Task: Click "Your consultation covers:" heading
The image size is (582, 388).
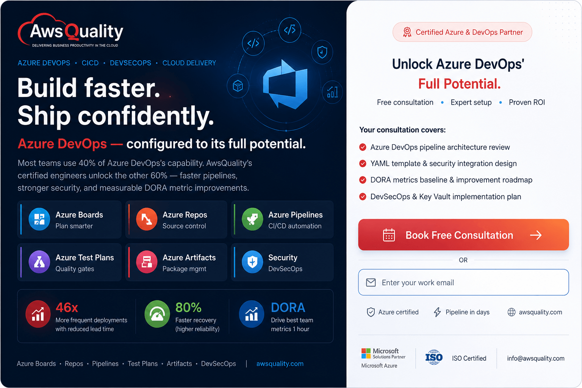Action: point(402,130)
